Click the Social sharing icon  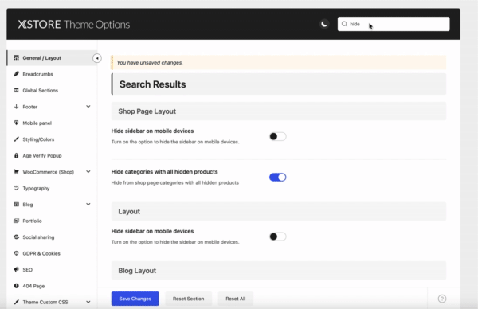17,237
